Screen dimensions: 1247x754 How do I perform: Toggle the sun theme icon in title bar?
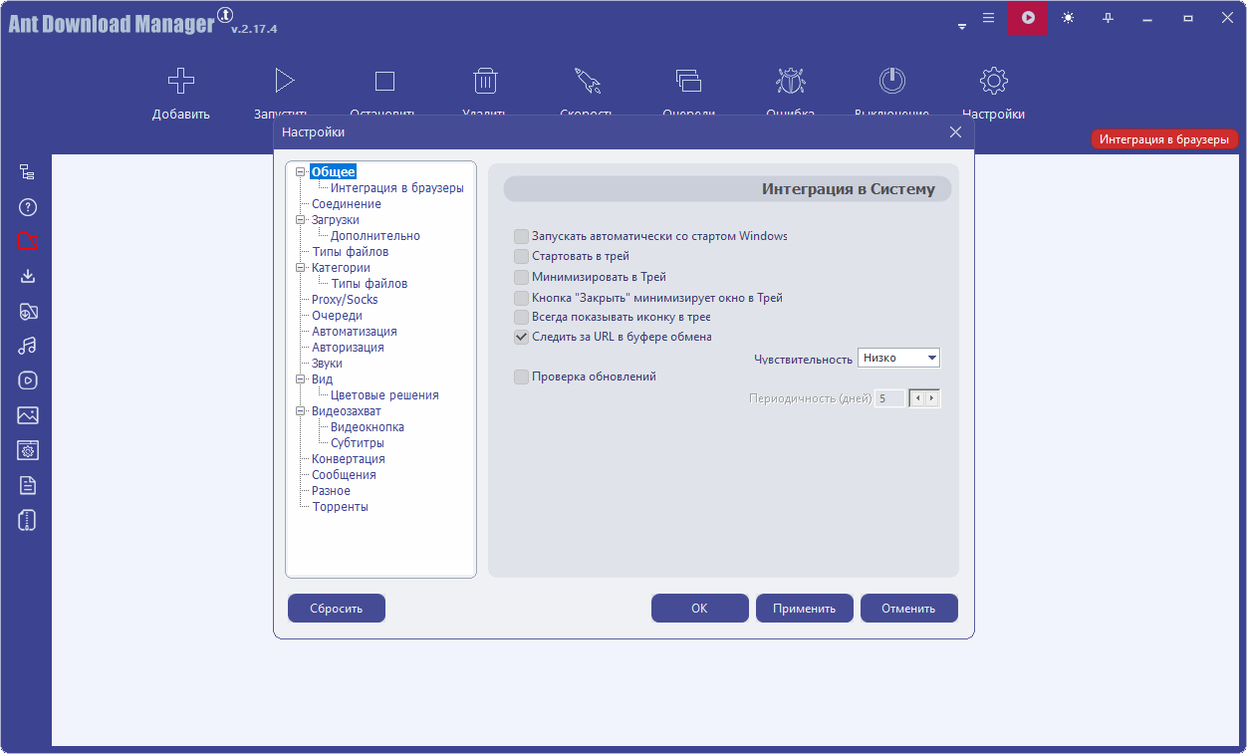[1068, 18]
